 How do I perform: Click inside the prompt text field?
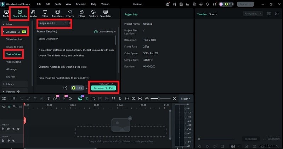coord(76,60)
